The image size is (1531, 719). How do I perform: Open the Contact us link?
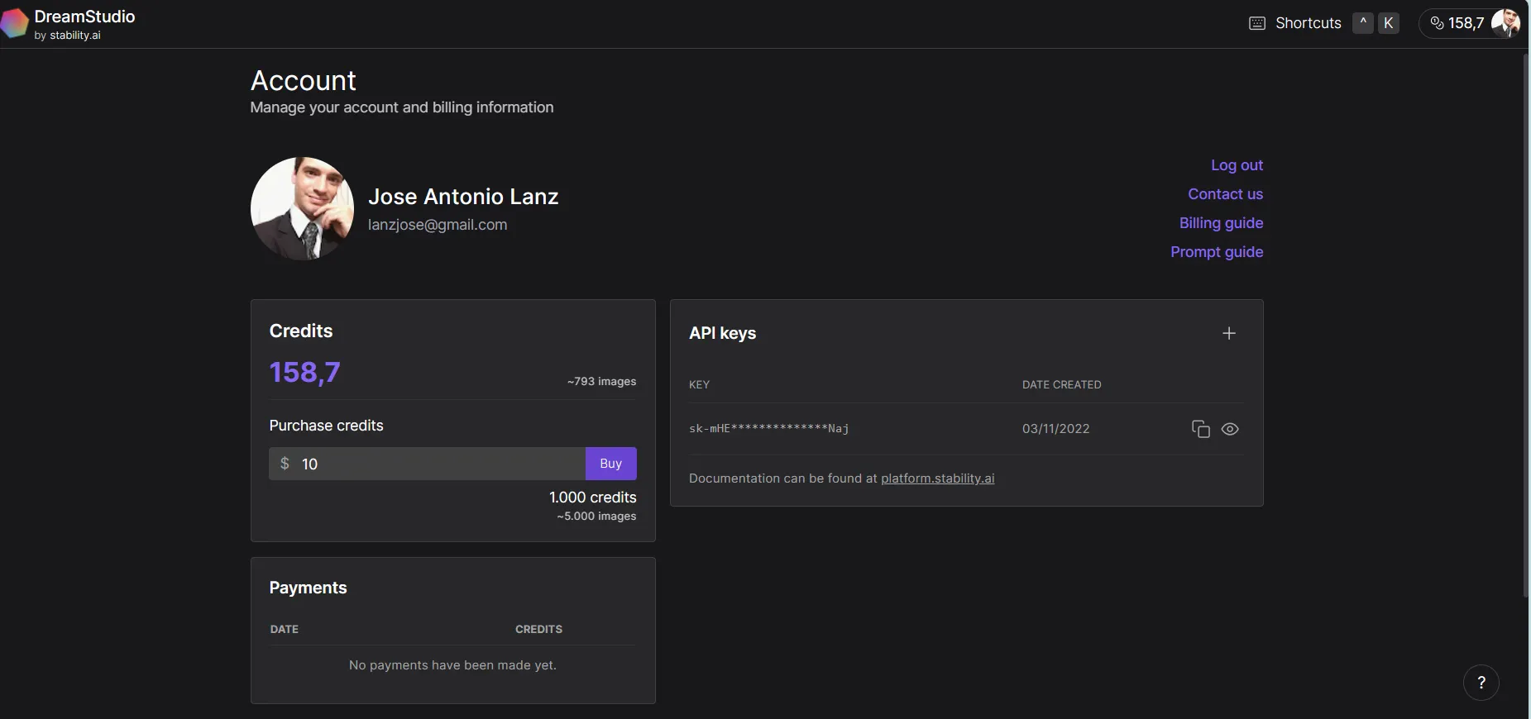coord(1225,194)
